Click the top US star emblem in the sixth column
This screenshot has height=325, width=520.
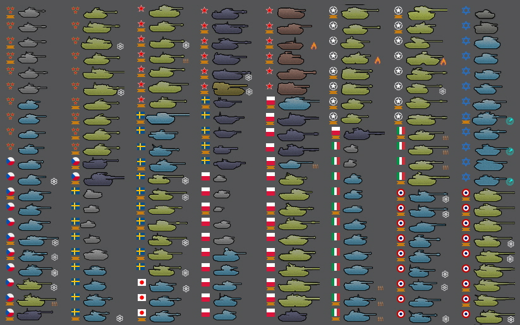pos(333,10)
